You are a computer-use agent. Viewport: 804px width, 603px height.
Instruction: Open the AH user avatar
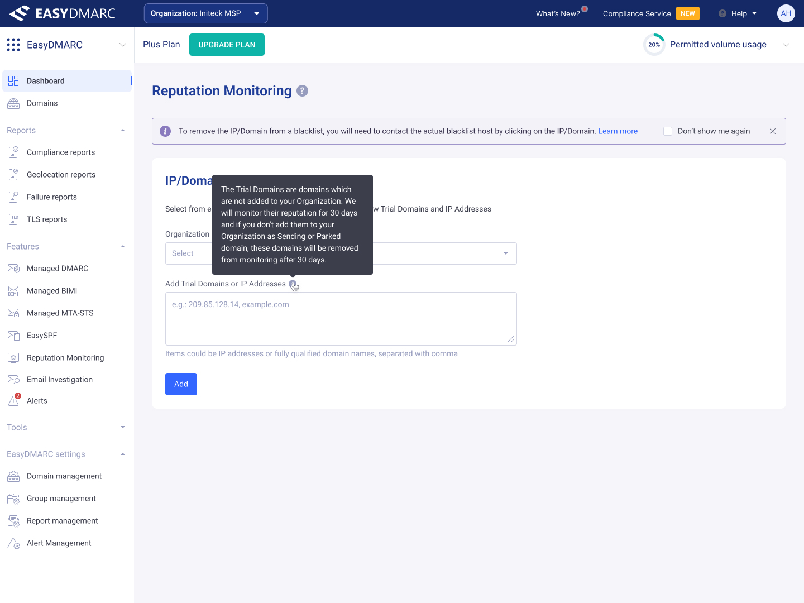pyautogui.click(x=786, y=13)
